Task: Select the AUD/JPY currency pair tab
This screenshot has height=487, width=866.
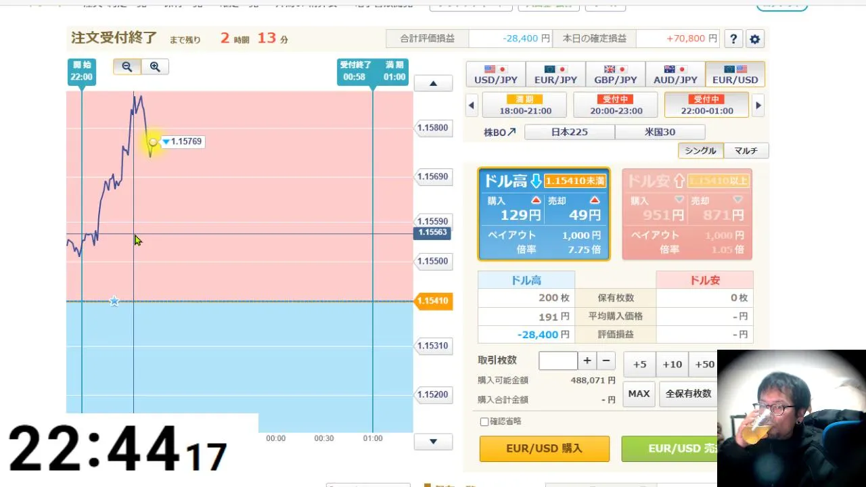Action: pos(675,74)
